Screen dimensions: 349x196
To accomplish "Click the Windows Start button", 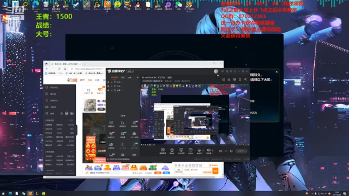I will 3,194.
